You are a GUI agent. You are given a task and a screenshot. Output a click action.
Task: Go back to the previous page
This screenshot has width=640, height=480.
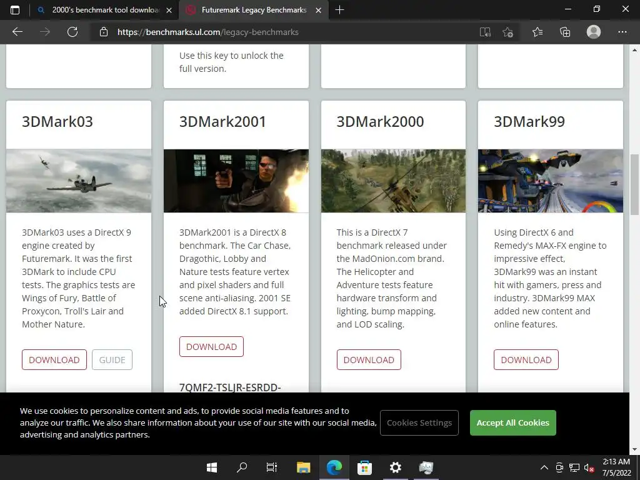coord(17,32)
